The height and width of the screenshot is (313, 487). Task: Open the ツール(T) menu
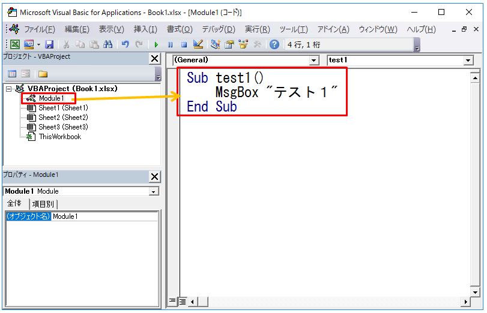pyautogui.click(x=294, y=29)
